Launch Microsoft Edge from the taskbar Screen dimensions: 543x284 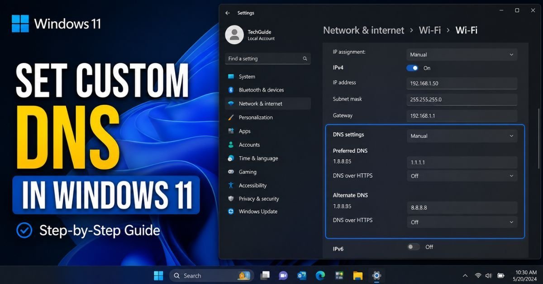point(320,275)
